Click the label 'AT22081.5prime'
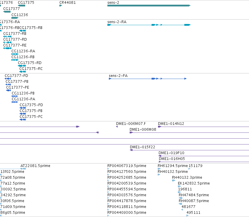Image resolution: width=249 pixels, height=217 pixels. (35, 166)
